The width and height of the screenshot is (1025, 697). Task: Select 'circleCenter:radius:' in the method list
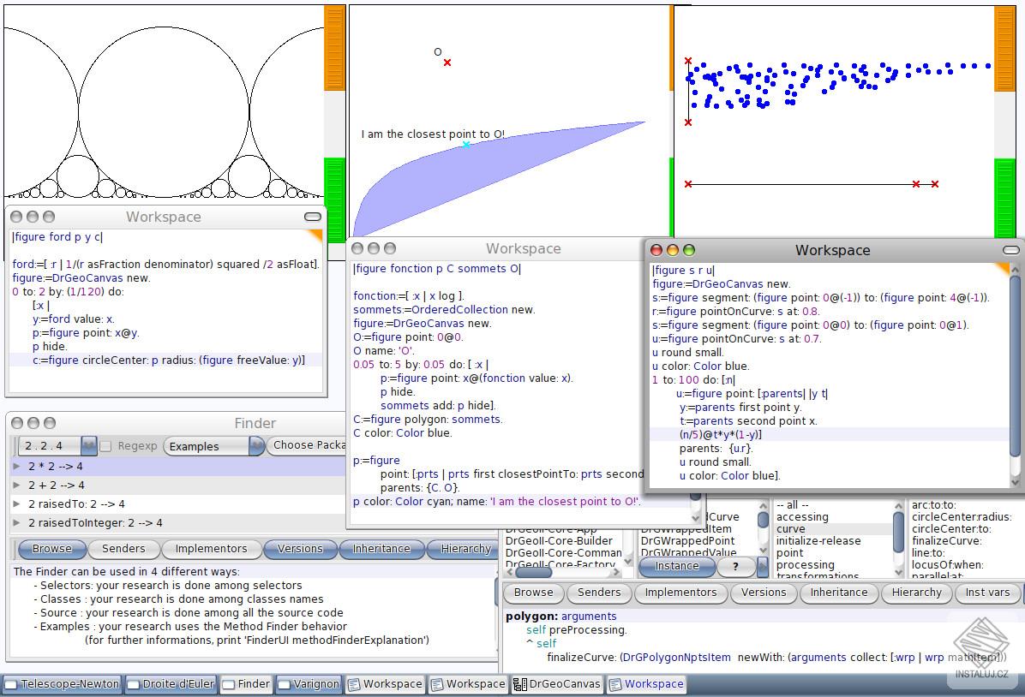(x=962, y=517)
